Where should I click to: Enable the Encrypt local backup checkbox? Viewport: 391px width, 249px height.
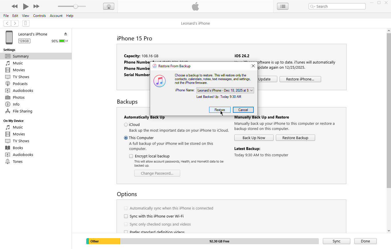click(x=131, y=156)
